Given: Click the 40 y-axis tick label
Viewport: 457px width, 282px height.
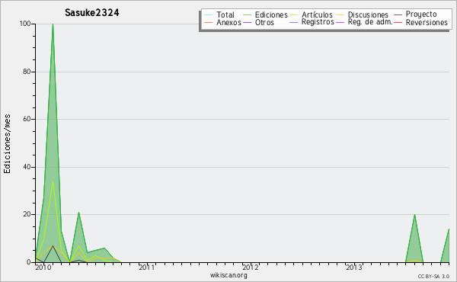Looking at the screenshot, I should click(x=27, y=167).
